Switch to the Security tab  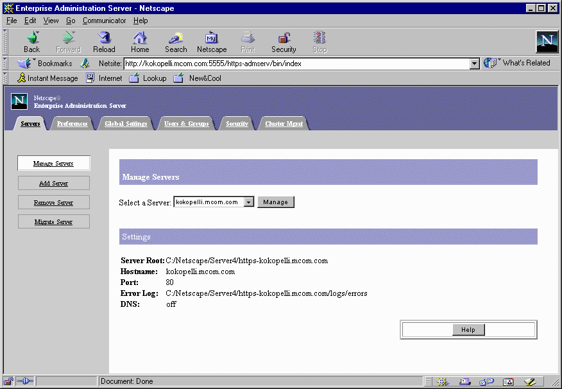click(237, 124)
